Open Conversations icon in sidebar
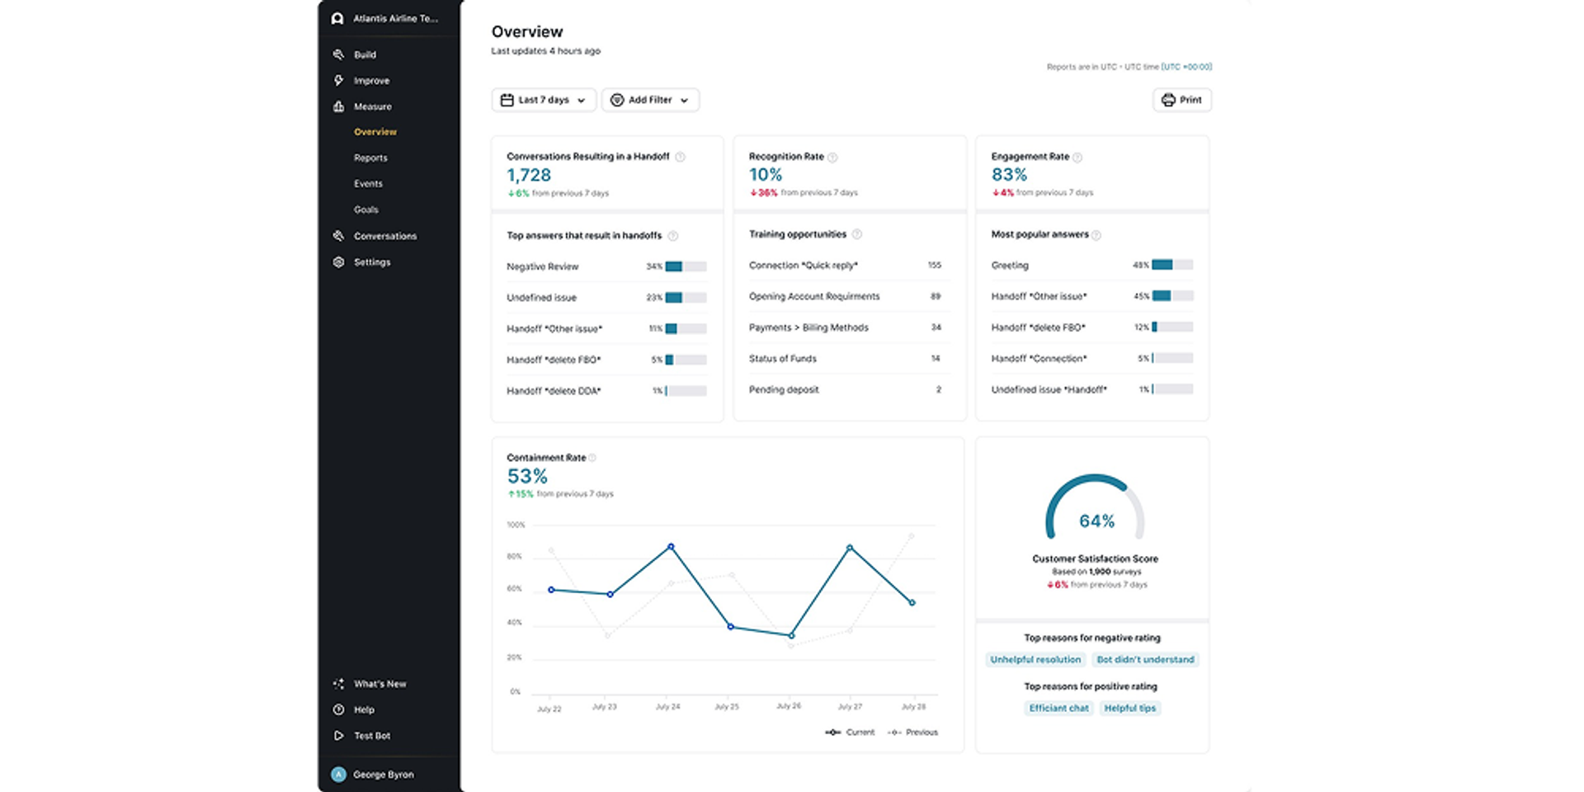1584x792 pixels. (338, 236)
